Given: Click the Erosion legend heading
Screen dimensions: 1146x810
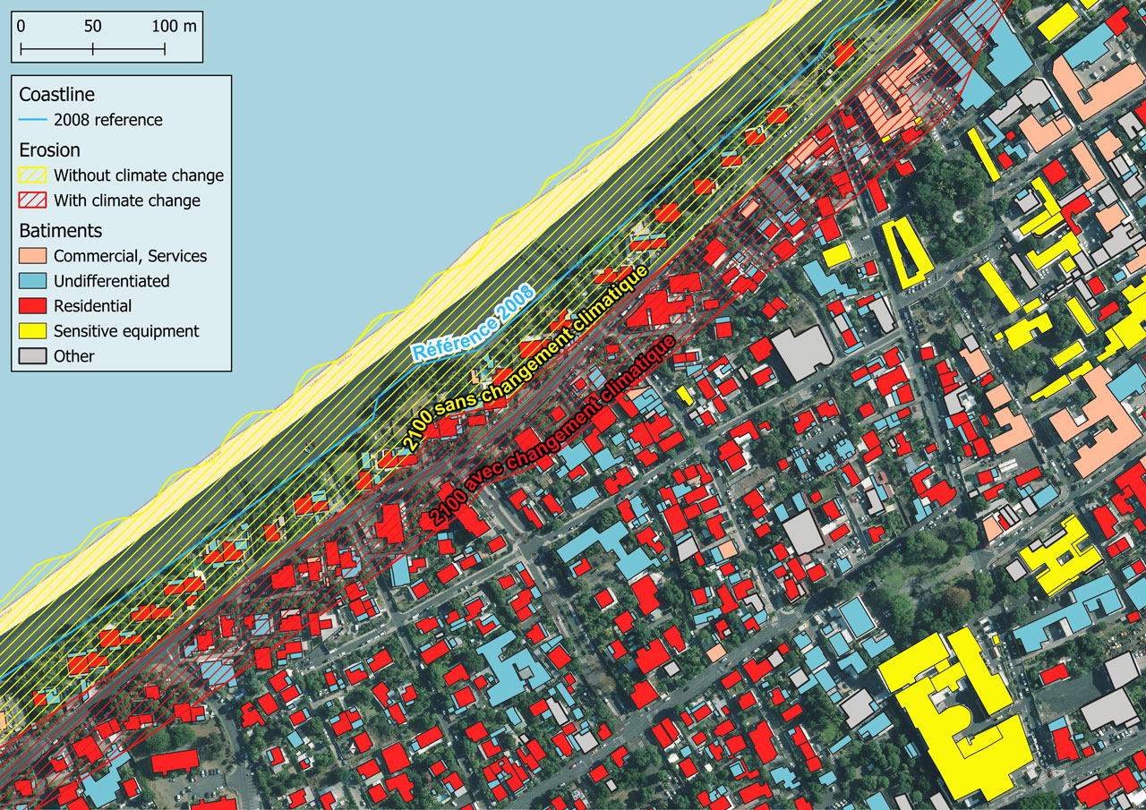Looking at the screenshot, I should click(x=49, y=150).
